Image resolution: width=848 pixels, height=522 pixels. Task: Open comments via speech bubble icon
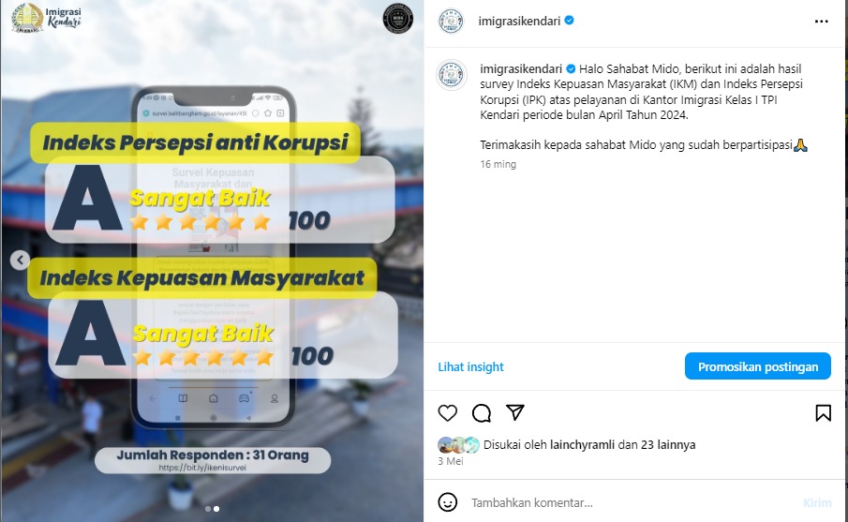coord(482,412)
